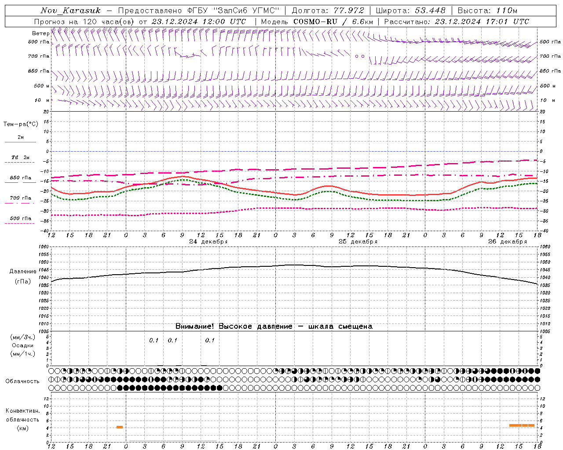
Task: Click 20 on the right temperature axis
Action: pyautogui.click(x=543, y=112)
